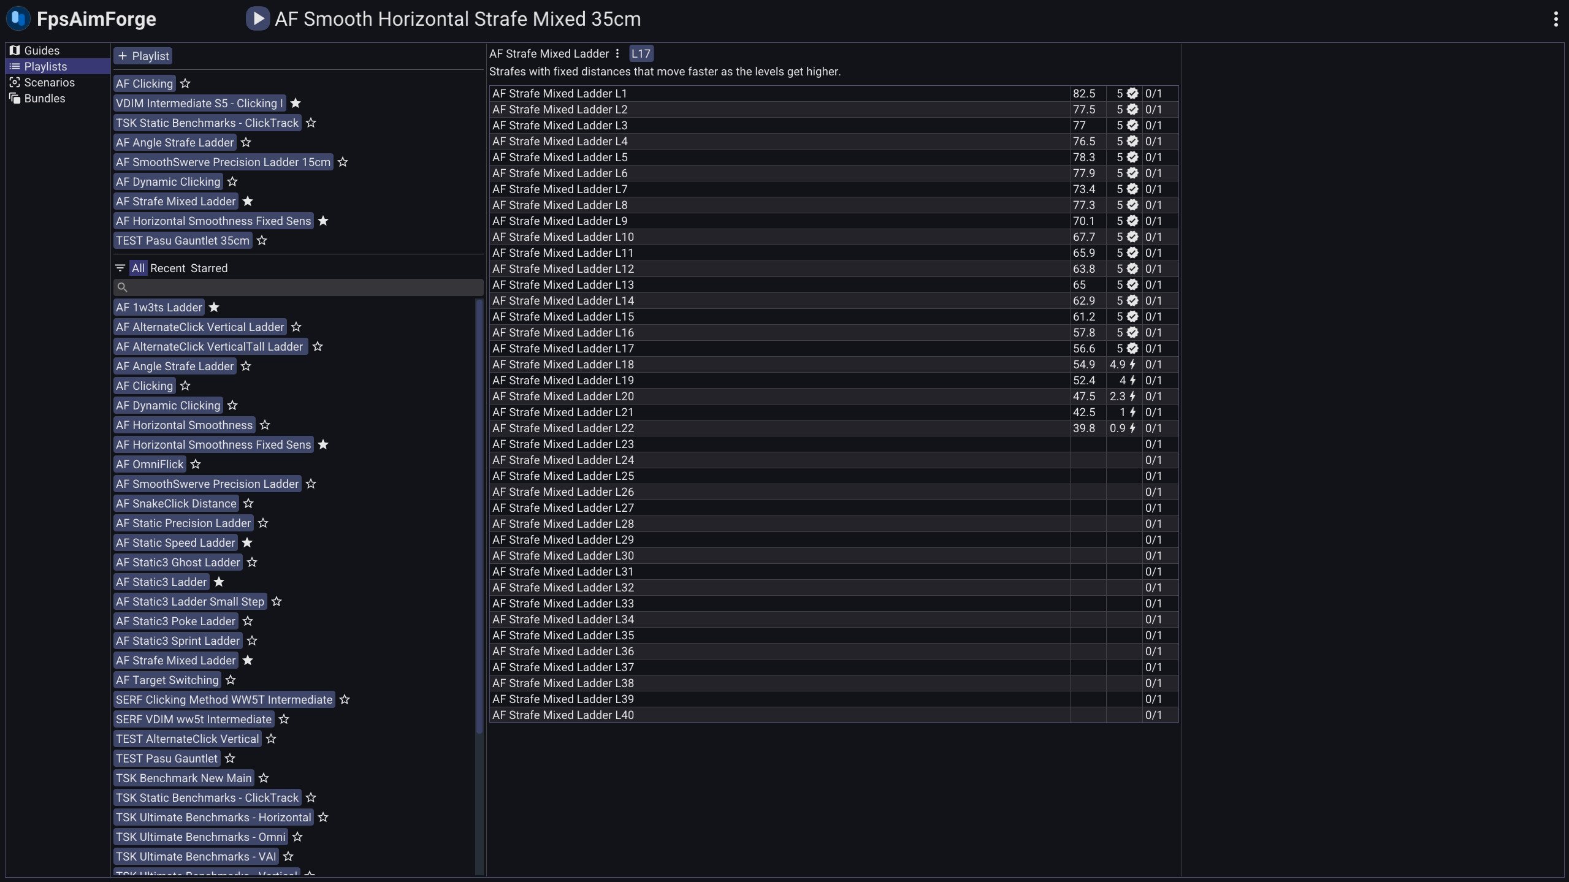
Task: Open pinned AF Horizontal Smoothness Fixed Sens
Action: click(213, 221)
